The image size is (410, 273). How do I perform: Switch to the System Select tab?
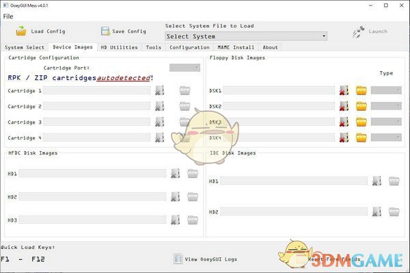[x=25, y=47]
